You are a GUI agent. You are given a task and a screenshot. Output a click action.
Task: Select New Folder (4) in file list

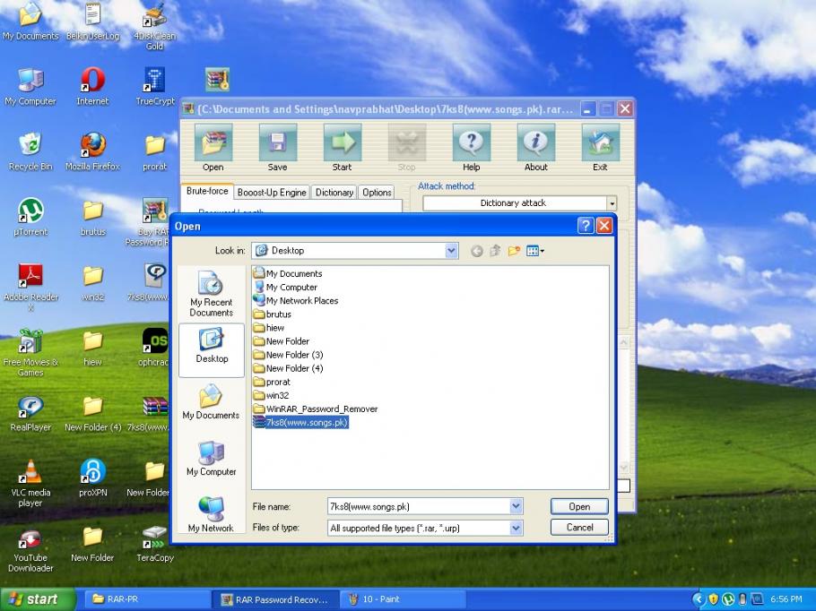[289, 369]
